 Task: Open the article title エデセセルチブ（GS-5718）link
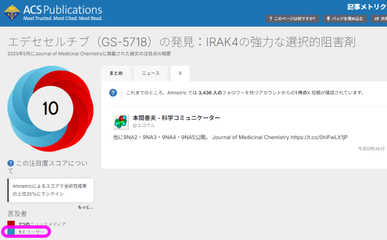click(x=182, y=42)
